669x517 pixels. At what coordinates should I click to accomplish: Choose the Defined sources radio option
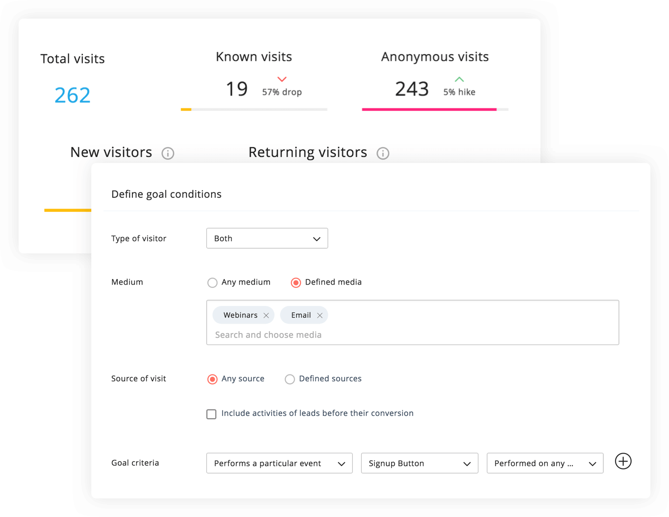[x=290, y=379]
